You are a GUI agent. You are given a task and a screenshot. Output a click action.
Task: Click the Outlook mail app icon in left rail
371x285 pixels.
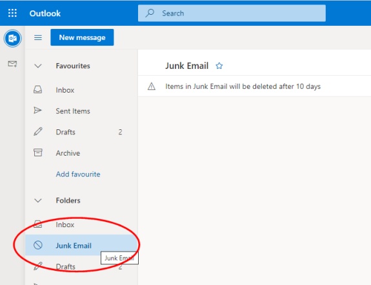[x=12, y=38]
